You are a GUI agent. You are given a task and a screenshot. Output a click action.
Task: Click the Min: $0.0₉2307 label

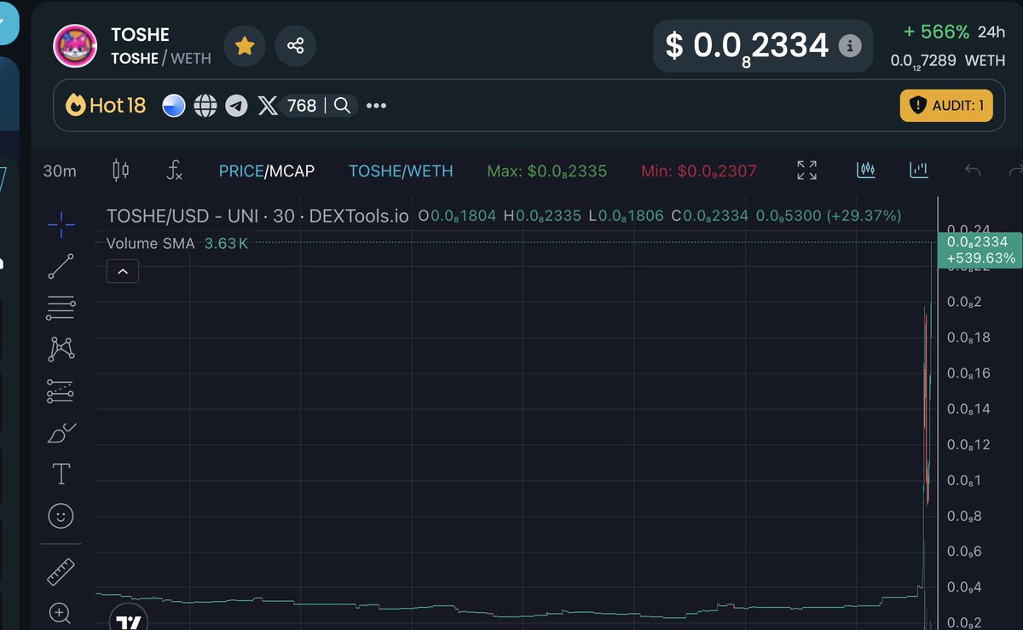coord(699,171)
